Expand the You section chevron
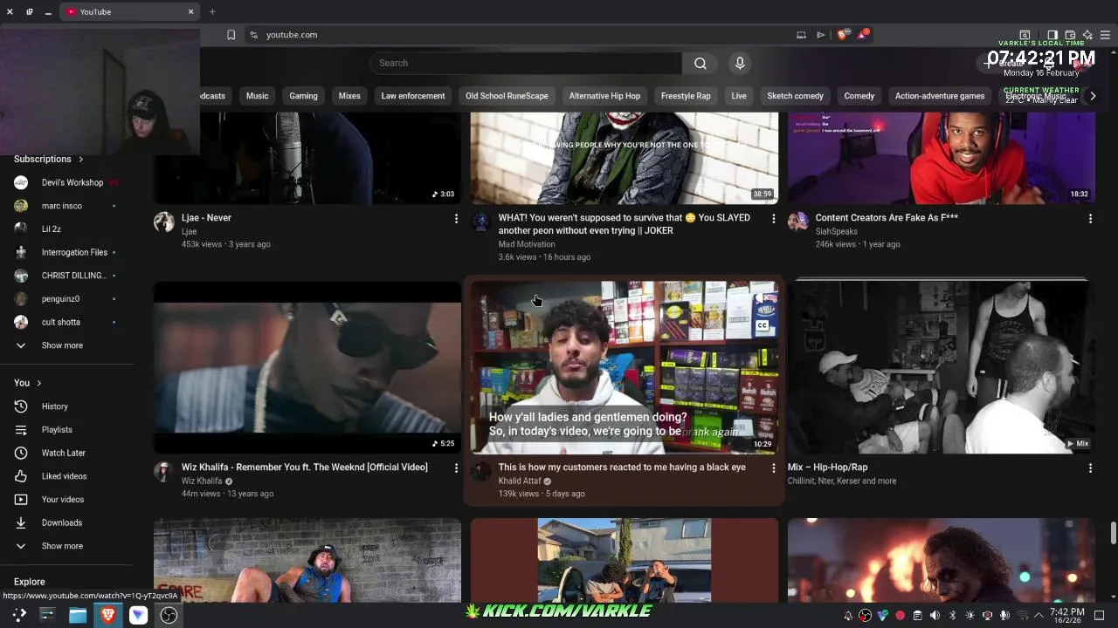 [38, 383]
